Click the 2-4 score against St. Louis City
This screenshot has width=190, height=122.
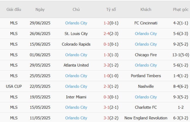(106, 34)
